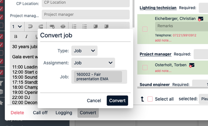Tick the checkbox for Eichelberger, Christian
This screenshot has height=126, width=208.
point(145,29)
